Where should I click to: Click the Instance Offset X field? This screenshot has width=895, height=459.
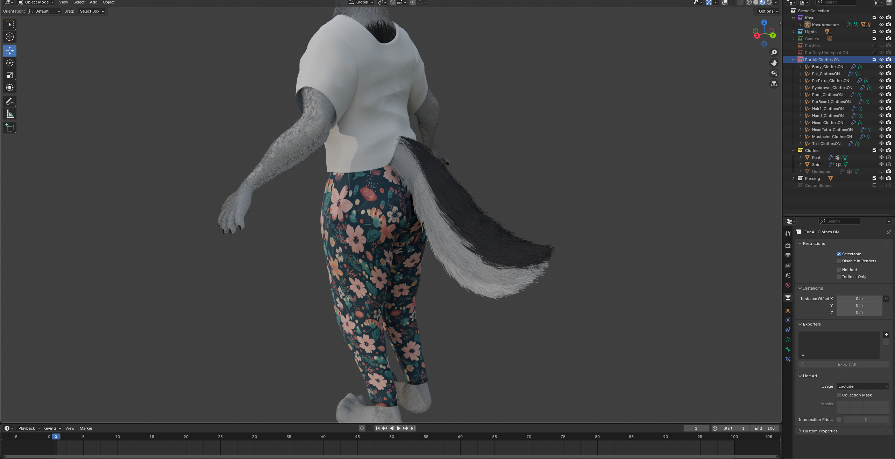(859, 299)
